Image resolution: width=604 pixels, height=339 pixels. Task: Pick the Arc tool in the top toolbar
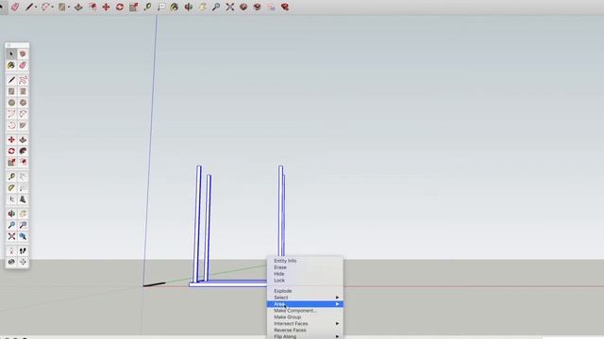[46, 7]
